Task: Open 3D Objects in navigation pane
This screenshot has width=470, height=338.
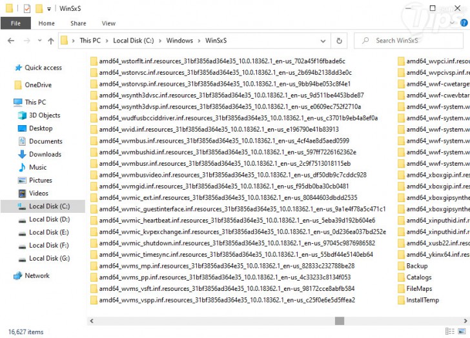Action: (x=39, y=115)
